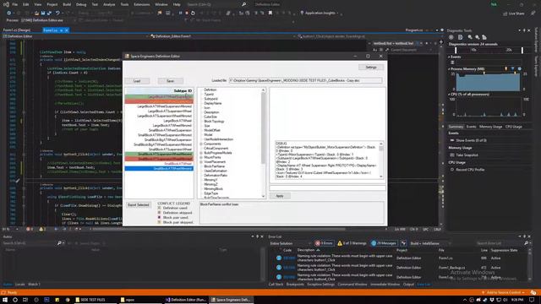Open file using the toolbar folder icon

click(x=36, y=14)
